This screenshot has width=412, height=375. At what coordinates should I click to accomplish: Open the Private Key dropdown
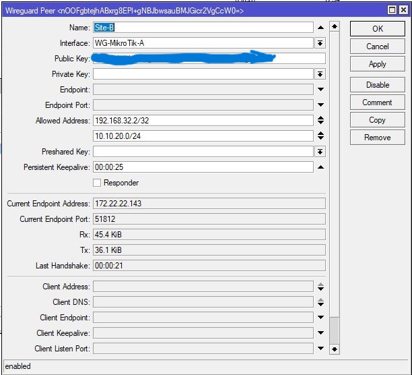320,74
